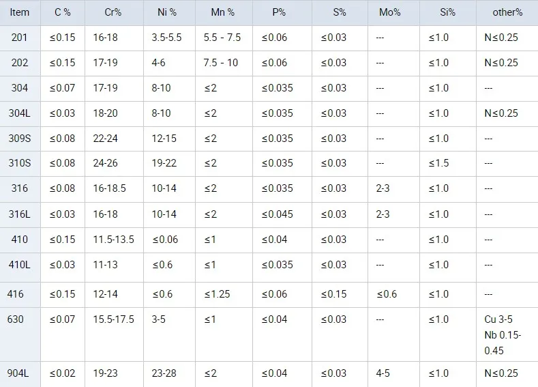Click the 7.5 - 10 manganese cell

[x=221, y=63]
